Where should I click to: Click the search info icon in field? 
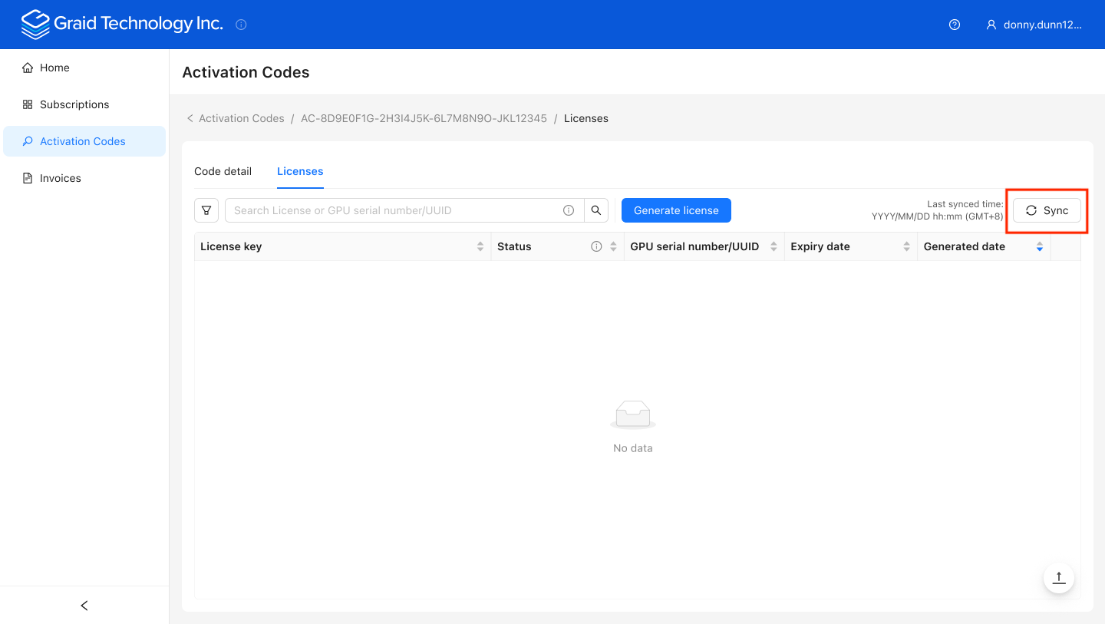point(569,210)
